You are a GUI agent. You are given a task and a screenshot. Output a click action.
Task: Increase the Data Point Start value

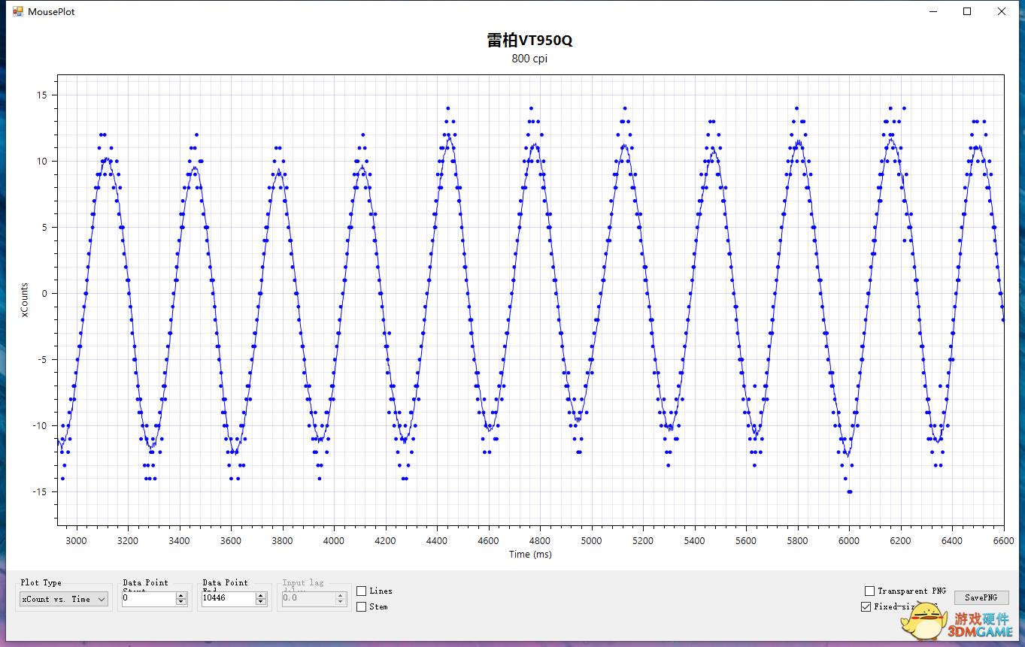[180, 596]
